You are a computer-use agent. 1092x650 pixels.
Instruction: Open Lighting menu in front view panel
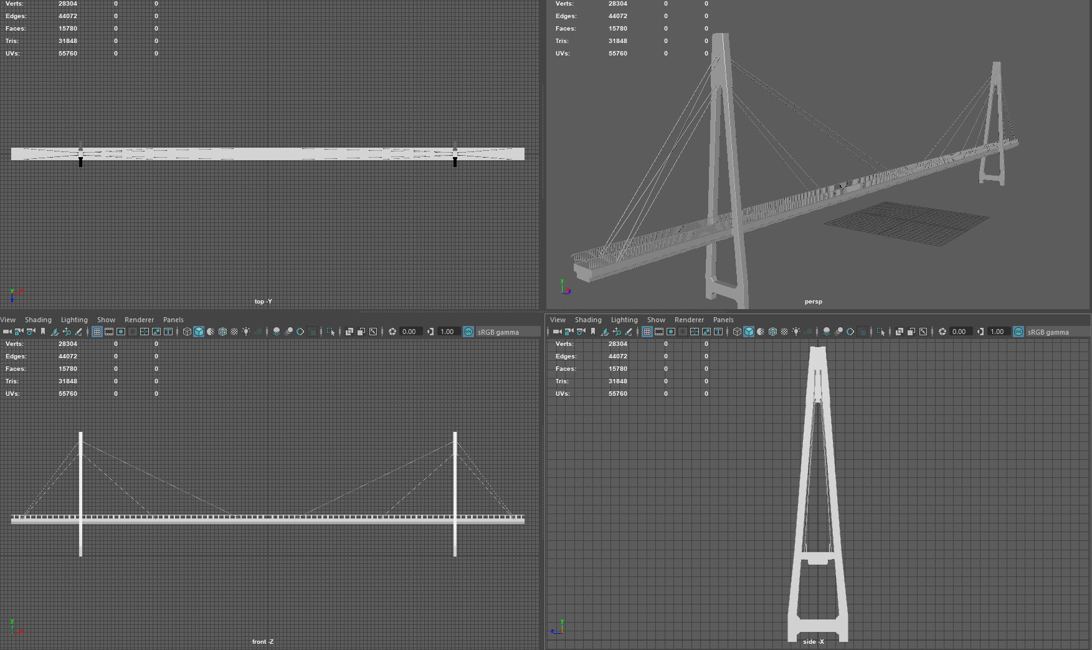click(x=74, y=320)
